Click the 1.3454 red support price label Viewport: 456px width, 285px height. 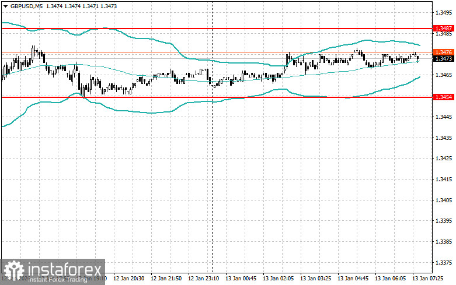[444, 97]
